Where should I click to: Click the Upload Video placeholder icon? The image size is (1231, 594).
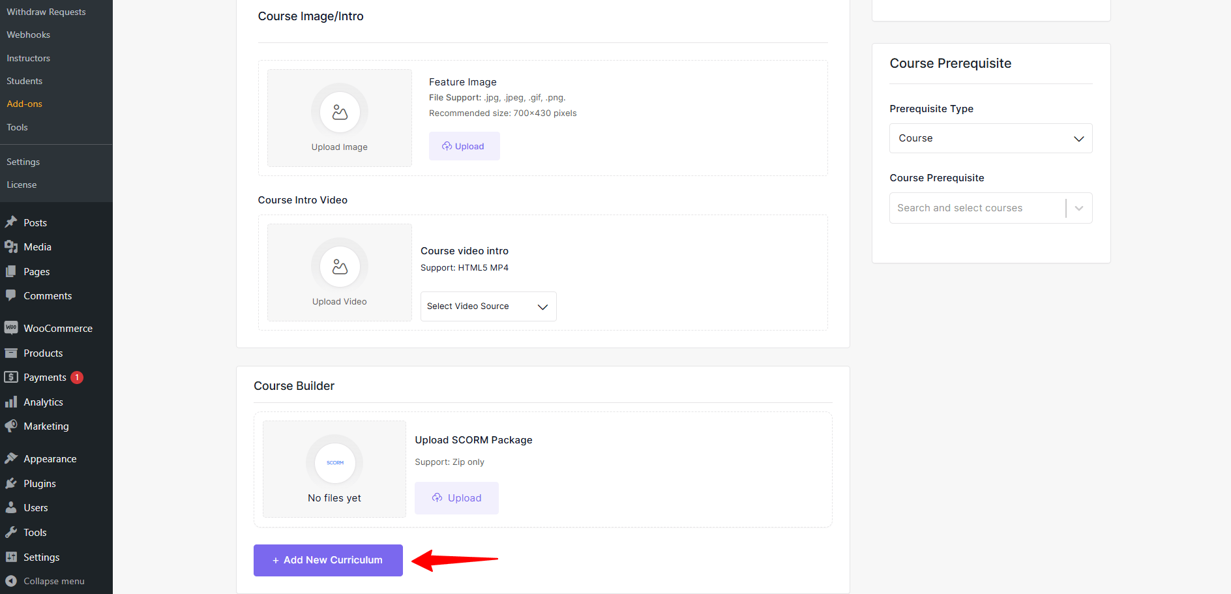coord(339,267)
